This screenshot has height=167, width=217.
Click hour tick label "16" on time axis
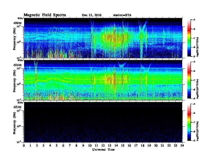point(129,145)
